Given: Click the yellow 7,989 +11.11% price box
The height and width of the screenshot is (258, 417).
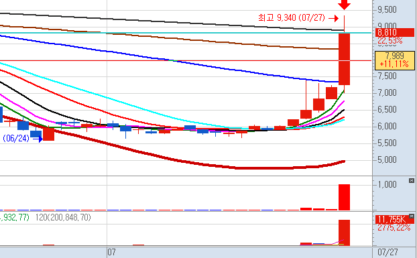Looking at the screenshot, I should coord(395,60).
